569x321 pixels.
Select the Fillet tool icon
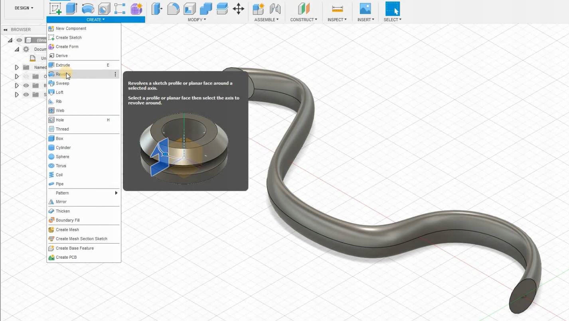click(x=173, y=8)
